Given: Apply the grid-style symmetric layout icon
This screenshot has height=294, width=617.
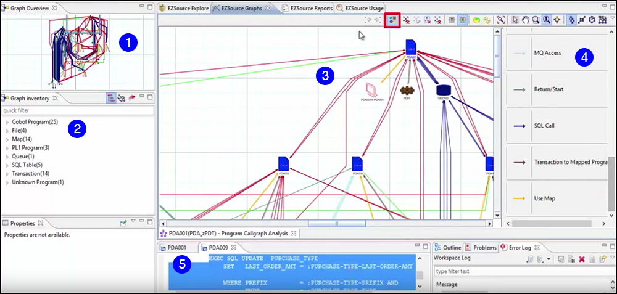Looking at the screenshot, I should tap(602, 20).
